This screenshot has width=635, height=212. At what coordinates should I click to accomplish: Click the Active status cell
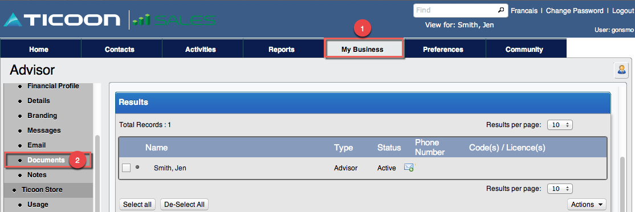point(386,168)
